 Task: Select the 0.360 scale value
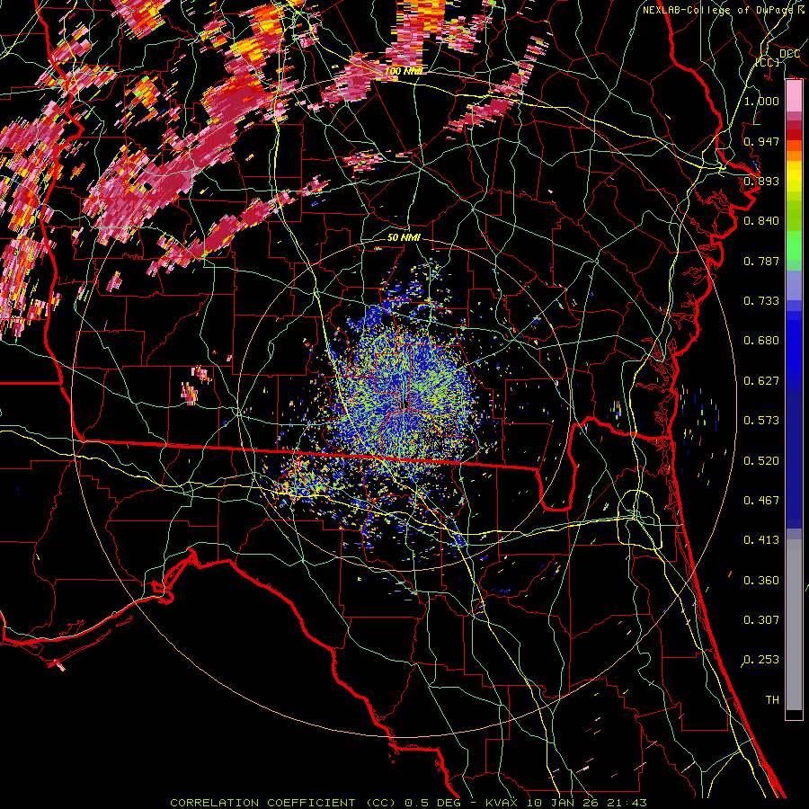coord(761,581)
